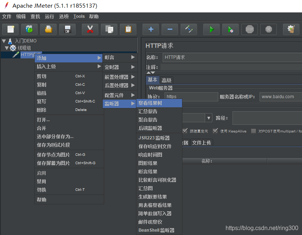Open the 运行 menu

(x=49, y=16)
